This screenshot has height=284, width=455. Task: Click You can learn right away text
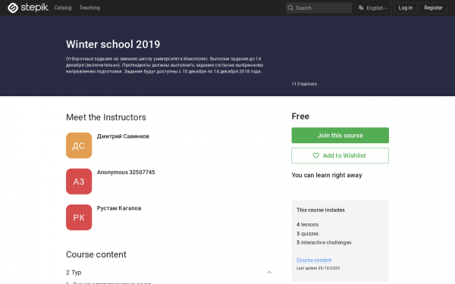click(x=327, y=176)
